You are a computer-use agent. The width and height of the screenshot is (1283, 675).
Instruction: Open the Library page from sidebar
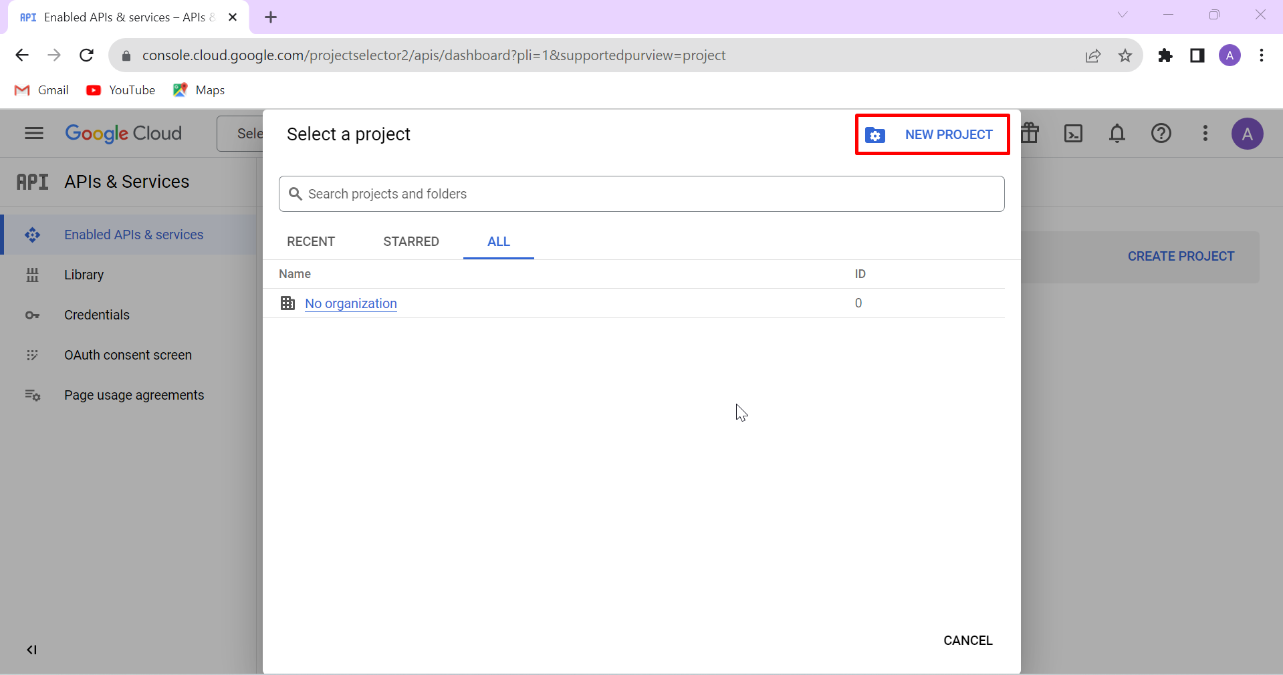[84, 275]
